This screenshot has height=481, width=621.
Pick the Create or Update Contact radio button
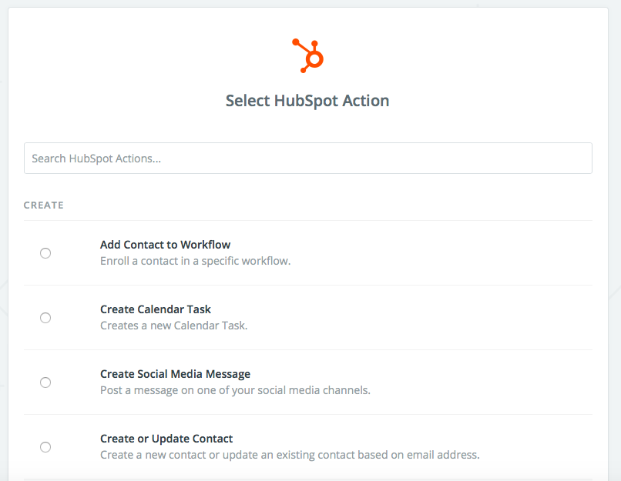[45, 447]
